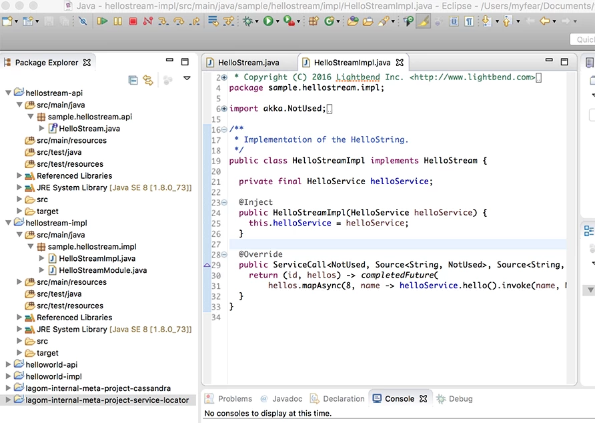Click Collapse All in Package Explorer
Viewport: 595px width, 423px height.
[133, 80]
